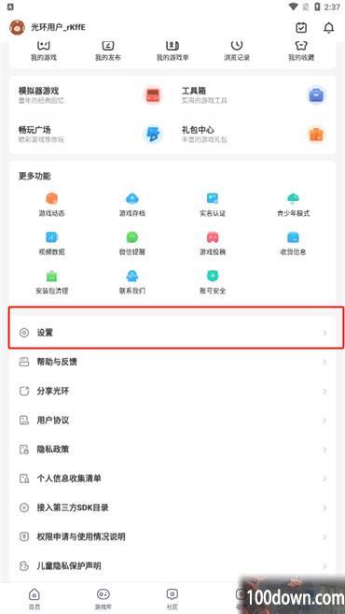Screen dimensions: 345x614
Task: Expand the 设置 row chevron
Action: pos(324,333)
